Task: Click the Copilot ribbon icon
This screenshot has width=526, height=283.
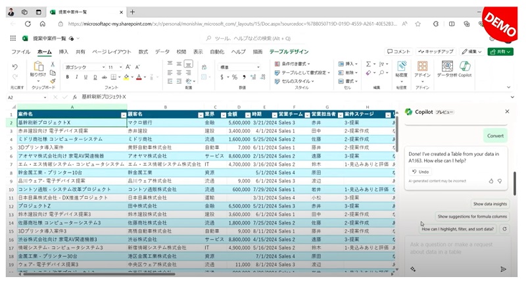Action: pos(465,66)
